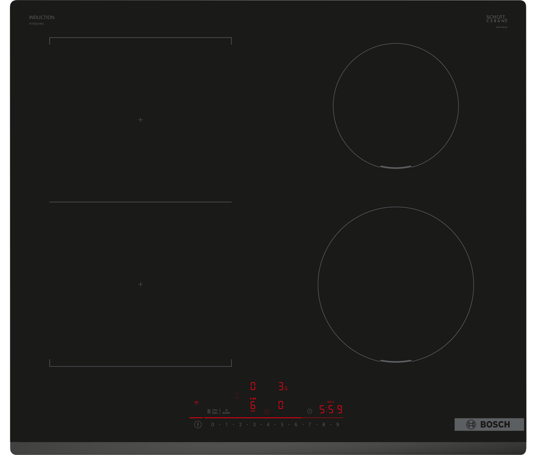Select the rear-right zone display showing 3.5
The width and height of the screenshot is (536, 455).
point(283,387)
